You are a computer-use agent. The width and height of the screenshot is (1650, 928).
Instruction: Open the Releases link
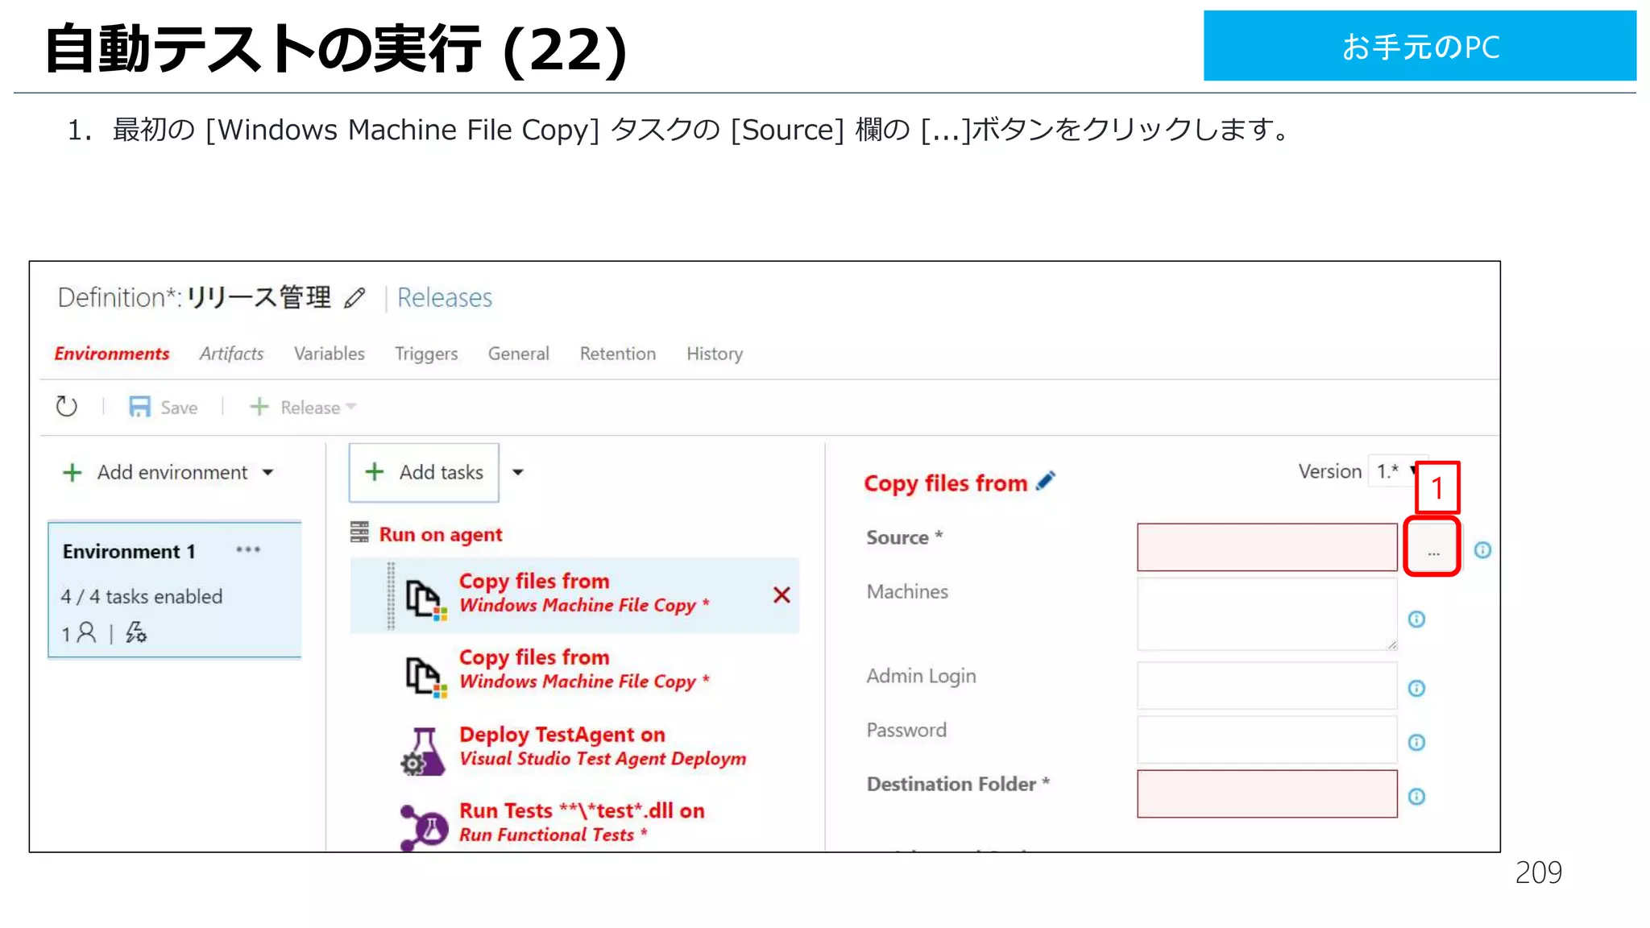(445, 298)
